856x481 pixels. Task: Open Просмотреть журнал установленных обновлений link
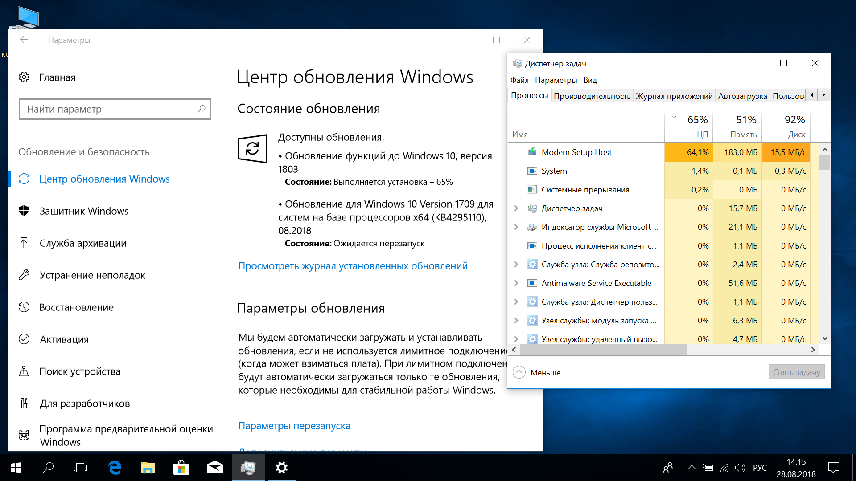pyautogui.click(x=353, y=266)
